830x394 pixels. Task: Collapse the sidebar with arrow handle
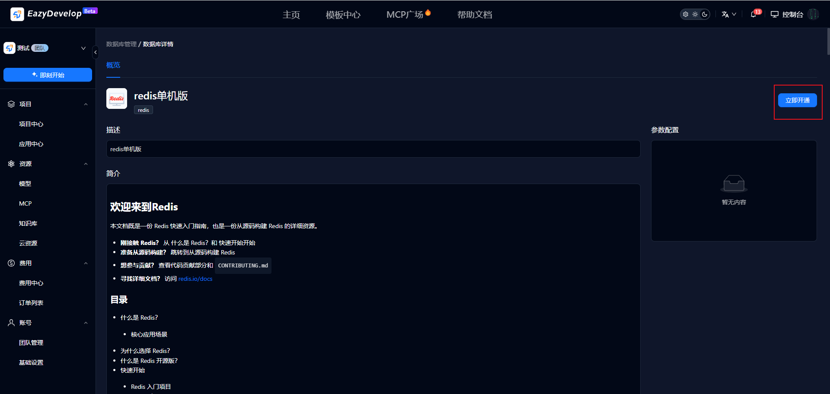(96, 52)
